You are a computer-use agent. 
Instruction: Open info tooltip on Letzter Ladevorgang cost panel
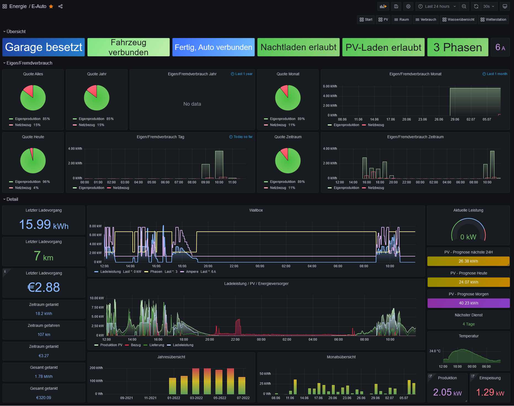click(5, 271)
